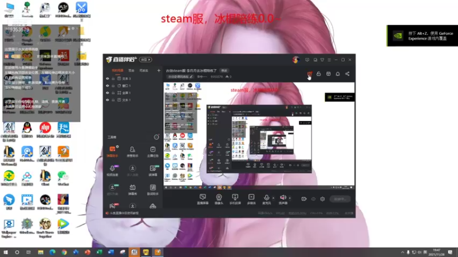458x257 pixels.
Task: Open streaming settings gear in bottom toolbar
Action: [x=322, y=199]
